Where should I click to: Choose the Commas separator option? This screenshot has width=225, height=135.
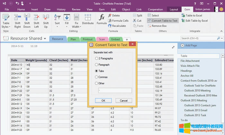[x=97, y=77]
